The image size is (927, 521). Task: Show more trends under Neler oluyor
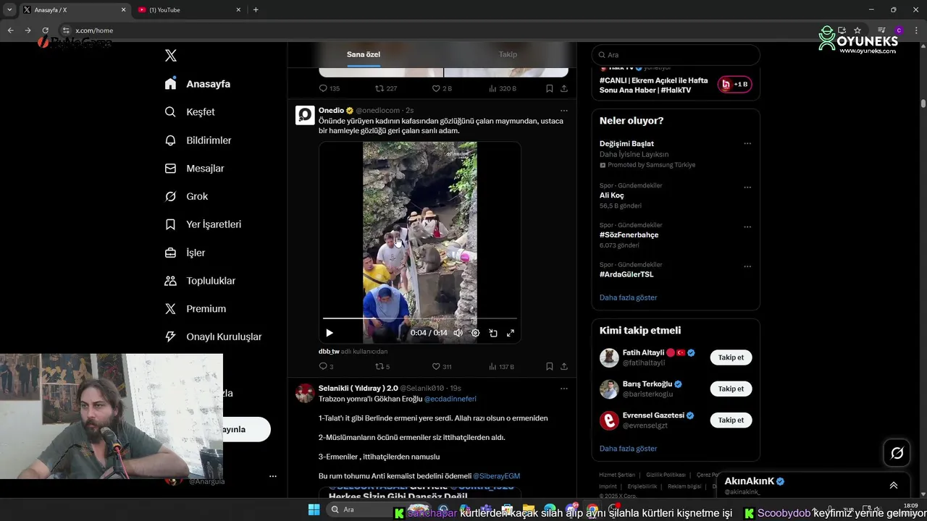(628, 297)
